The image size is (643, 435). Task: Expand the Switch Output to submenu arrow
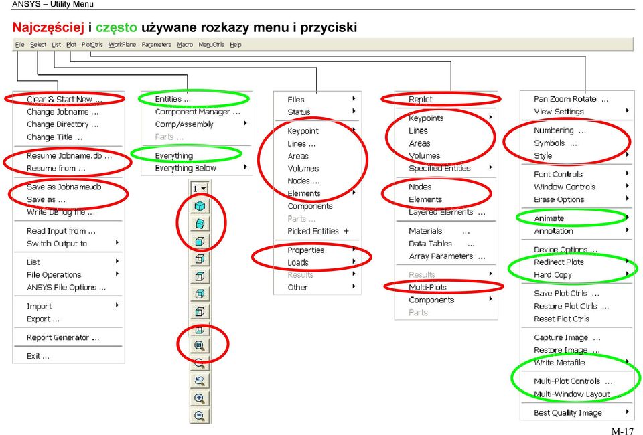pos(117,243)
